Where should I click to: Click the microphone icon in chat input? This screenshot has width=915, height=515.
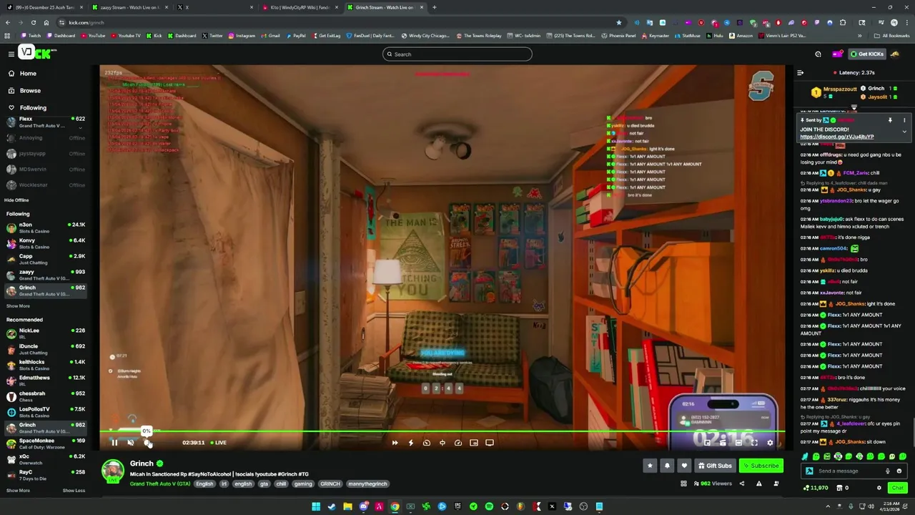click(888, 471)
